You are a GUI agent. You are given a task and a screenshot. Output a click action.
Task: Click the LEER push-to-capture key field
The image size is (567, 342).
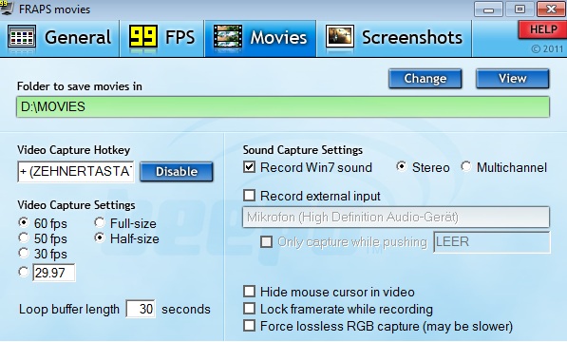492,242
